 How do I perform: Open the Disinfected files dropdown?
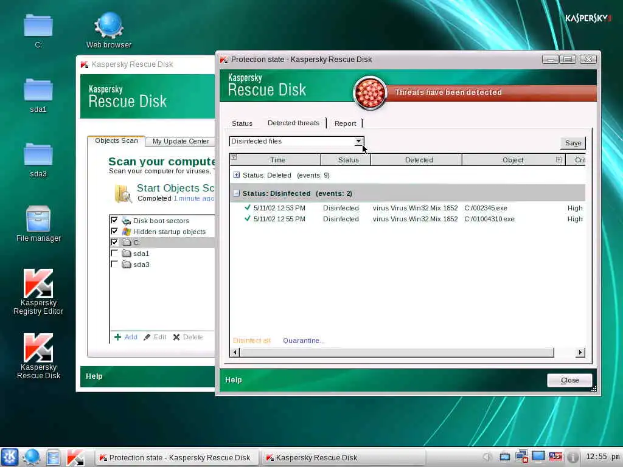tap(296, 141)
